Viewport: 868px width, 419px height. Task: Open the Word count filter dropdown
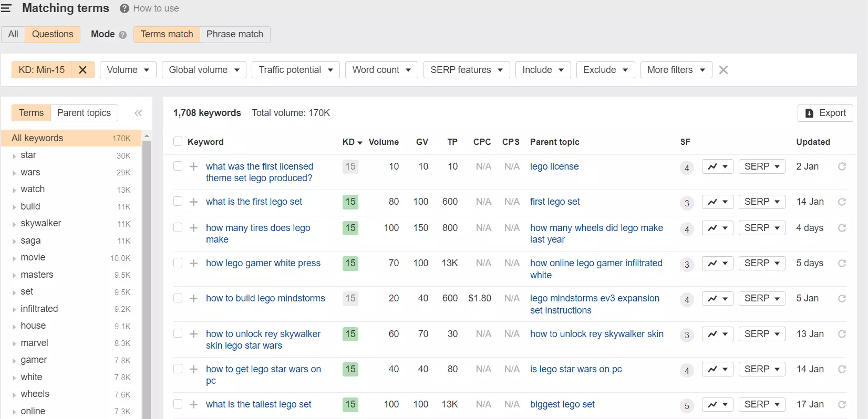381,70
